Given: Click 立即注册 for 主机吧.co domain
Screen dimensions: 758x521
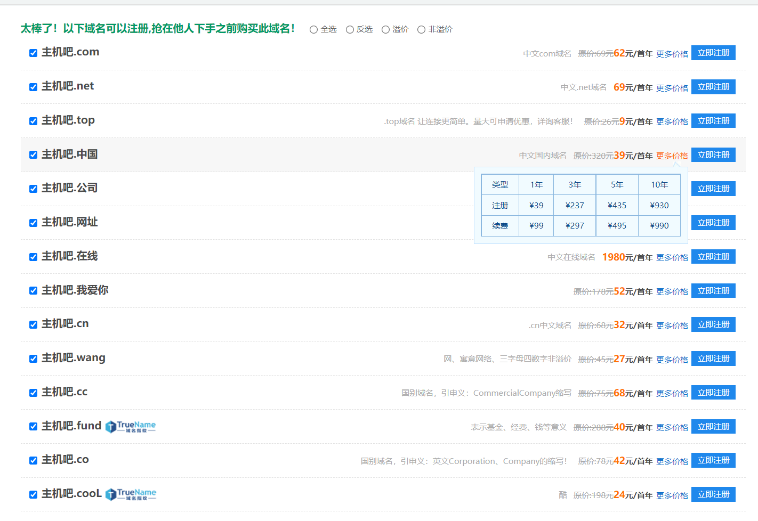Looking at the screenshot, I should coord(713,460).
